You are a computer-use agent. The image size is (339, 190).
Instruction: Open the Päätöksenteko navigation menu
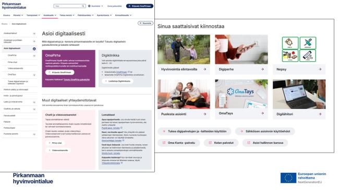click(x=86, y=15)
